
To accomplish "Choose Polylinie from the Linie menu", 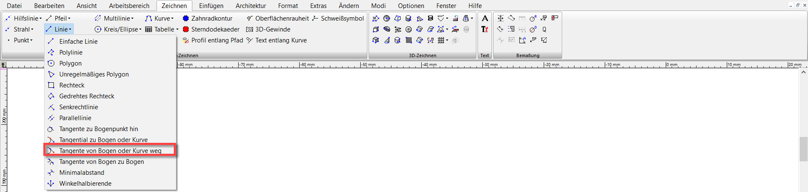I will (x=110, y=52).
